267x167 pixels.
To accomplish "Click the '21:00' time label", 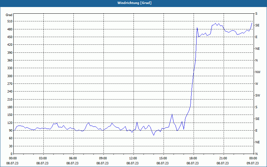I will point(224,158).
